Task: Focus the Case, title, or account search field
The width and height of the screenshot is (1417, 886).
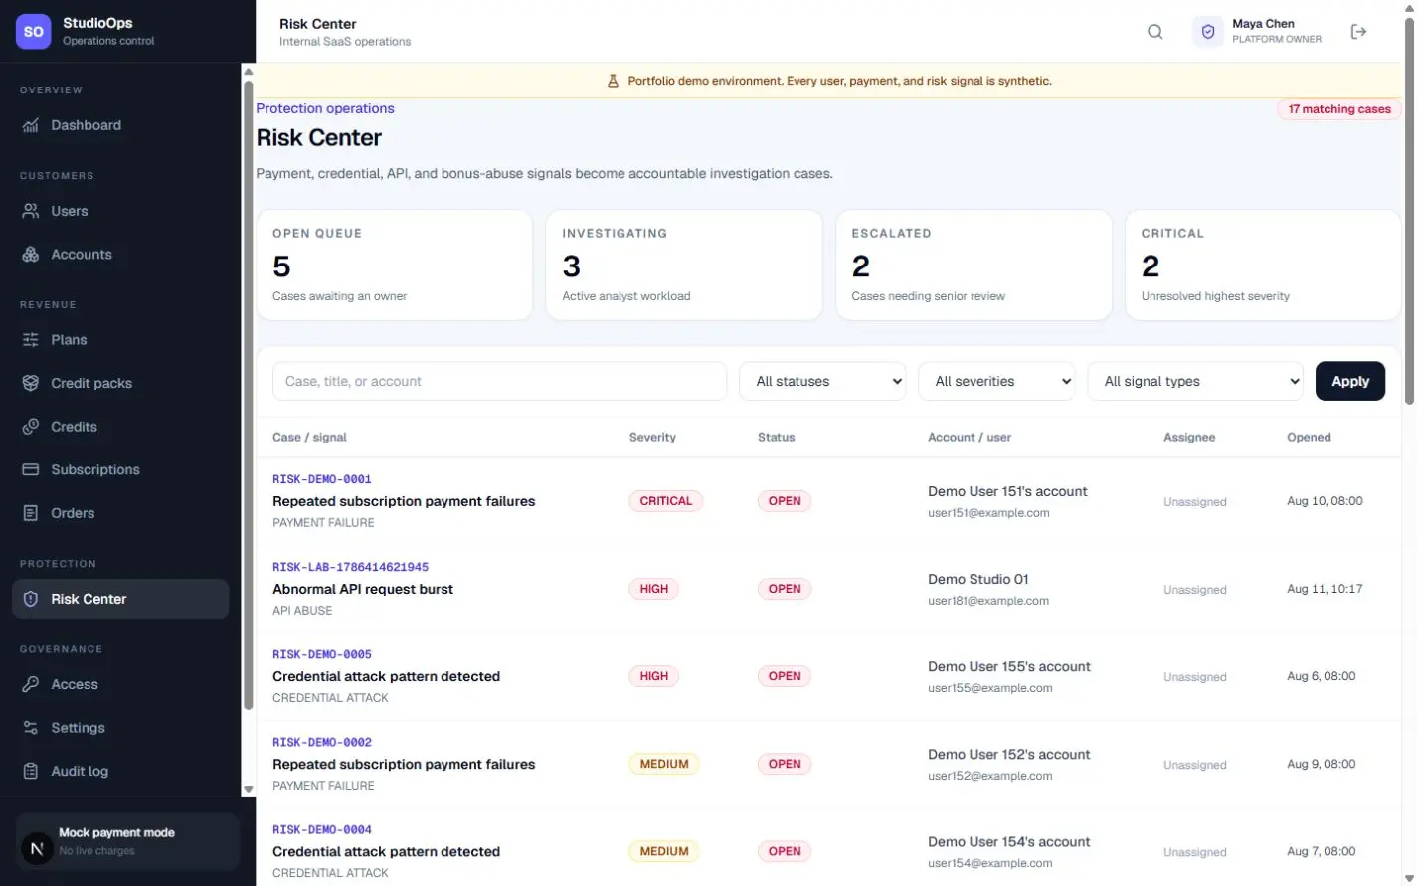Action: (499, 381)
